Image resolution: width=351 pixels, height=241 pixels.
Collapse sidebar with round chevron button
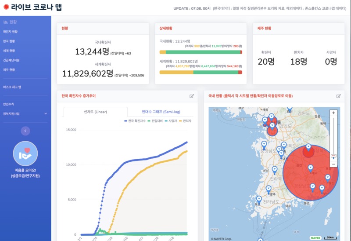(25, 131)
